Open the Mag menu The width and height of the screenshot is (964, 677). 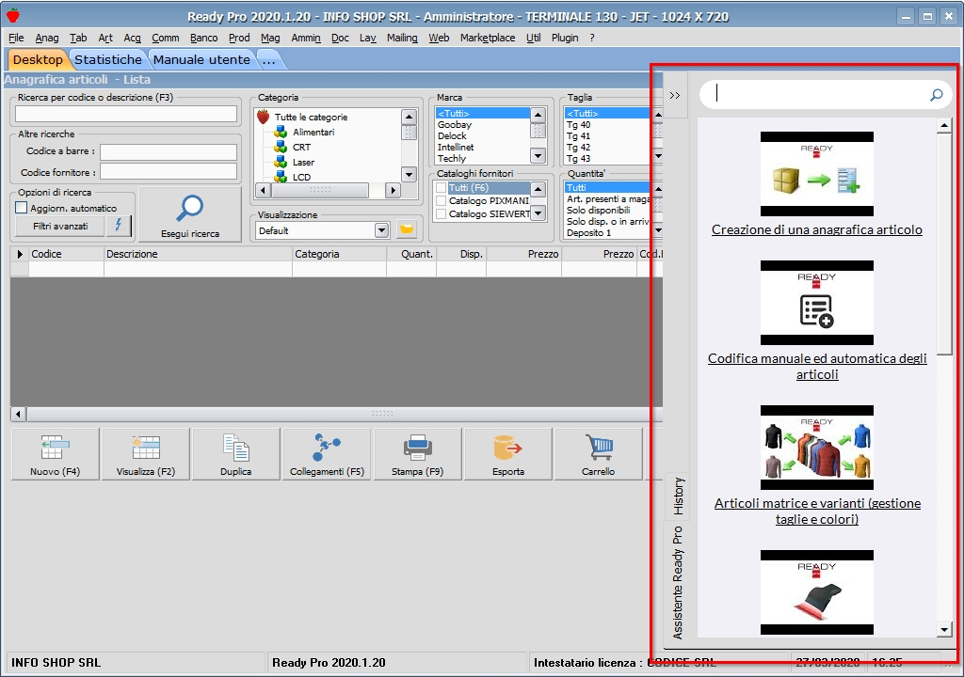[x=270, y=38]
